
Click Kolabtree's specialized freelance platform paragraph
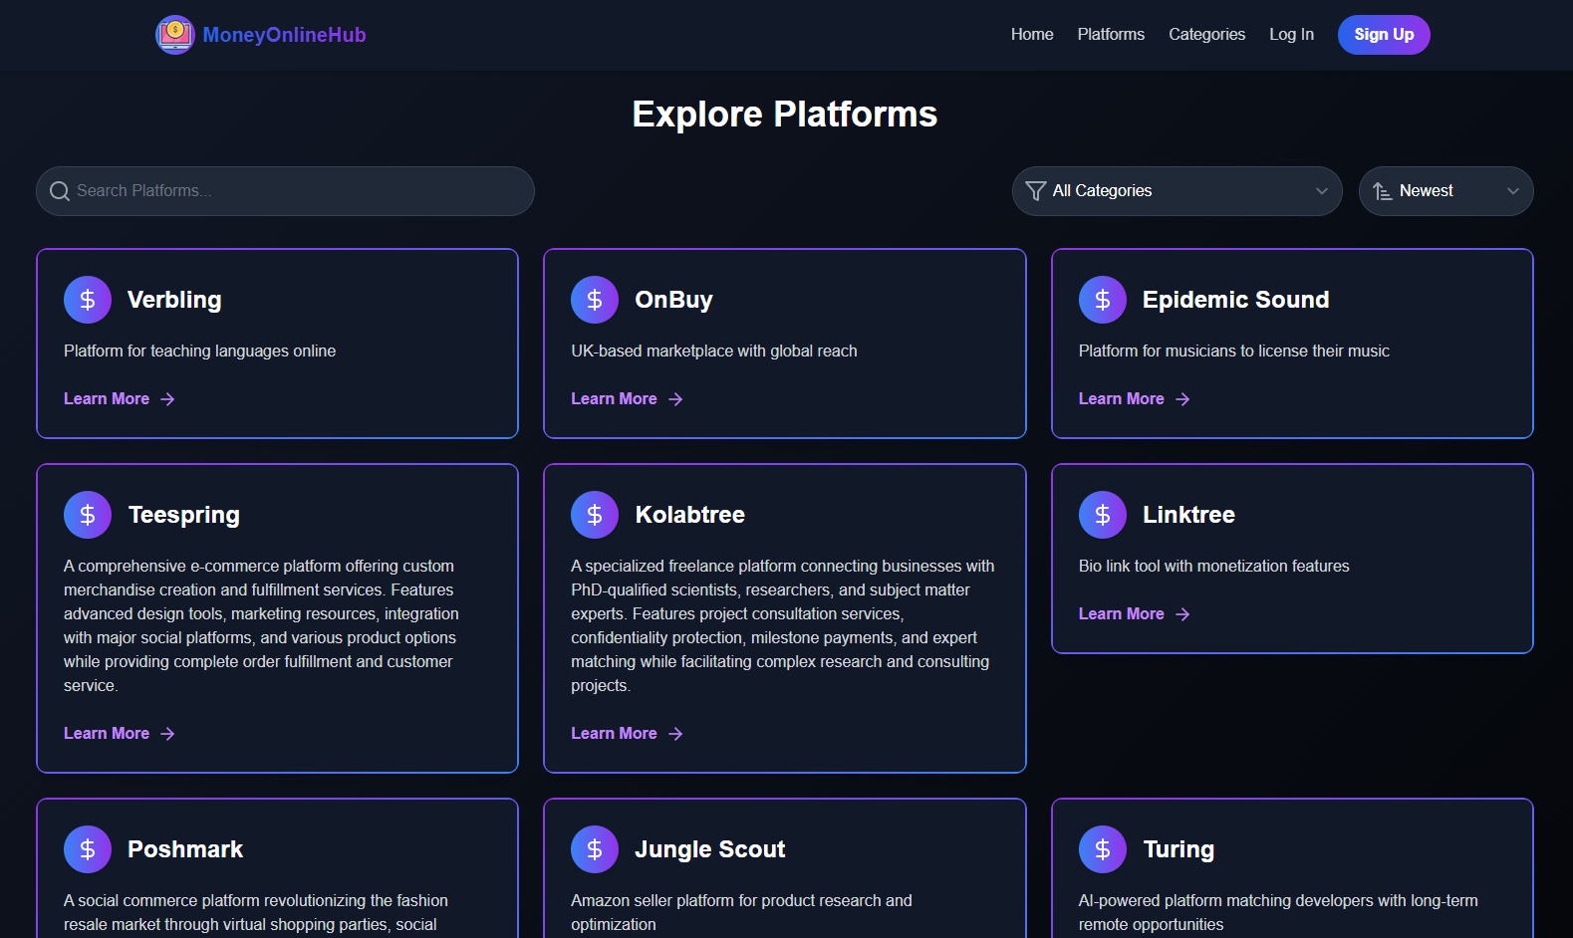coord(783,625)
